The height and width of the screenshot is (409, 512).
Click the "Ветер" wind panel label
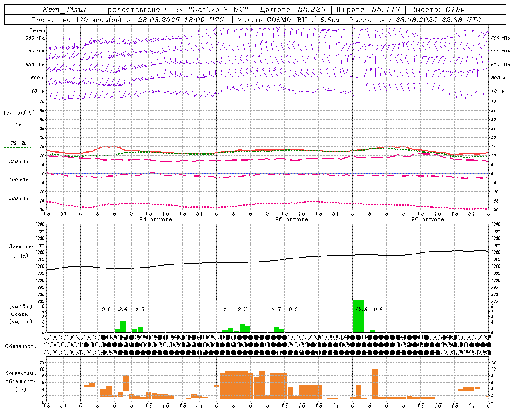click(37, 30)
